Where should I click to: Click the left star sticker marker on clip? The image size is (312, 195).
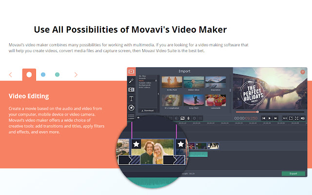[x=136, y=144]
